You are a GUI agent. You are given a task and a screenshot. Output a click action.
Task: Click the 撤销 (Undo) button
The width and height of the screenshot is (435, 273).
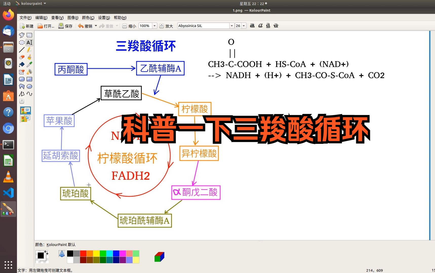click(85, 26)
